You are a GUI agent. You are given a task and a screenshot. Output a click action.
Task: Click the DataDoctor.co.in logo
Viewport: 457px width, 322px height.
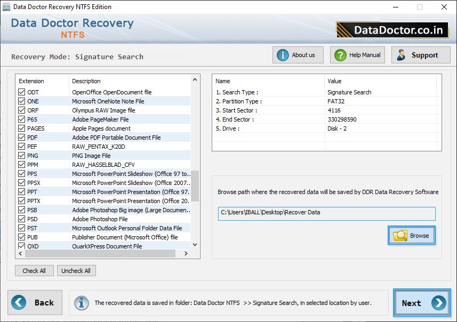(x=392, y=30)
